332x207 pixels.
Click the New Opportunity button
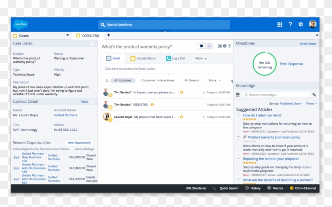tap(79, 143)
